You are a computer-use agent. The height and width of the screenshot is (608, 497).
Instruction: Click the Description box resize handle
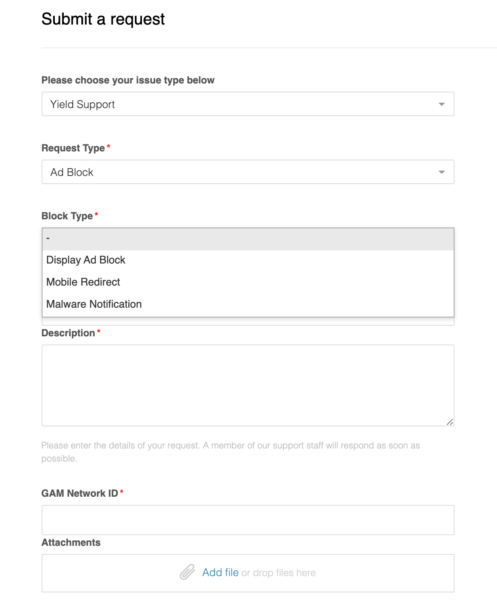tap(450, 422)
